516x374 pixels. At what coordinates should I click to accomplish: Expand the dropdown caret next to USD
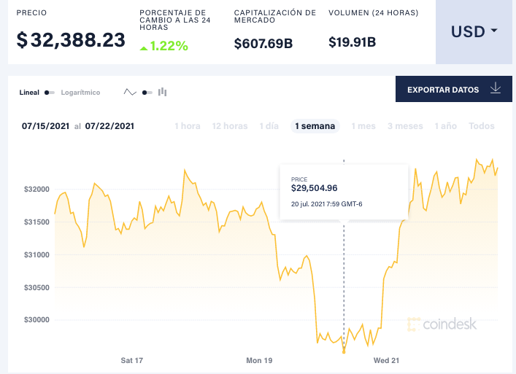494,31
